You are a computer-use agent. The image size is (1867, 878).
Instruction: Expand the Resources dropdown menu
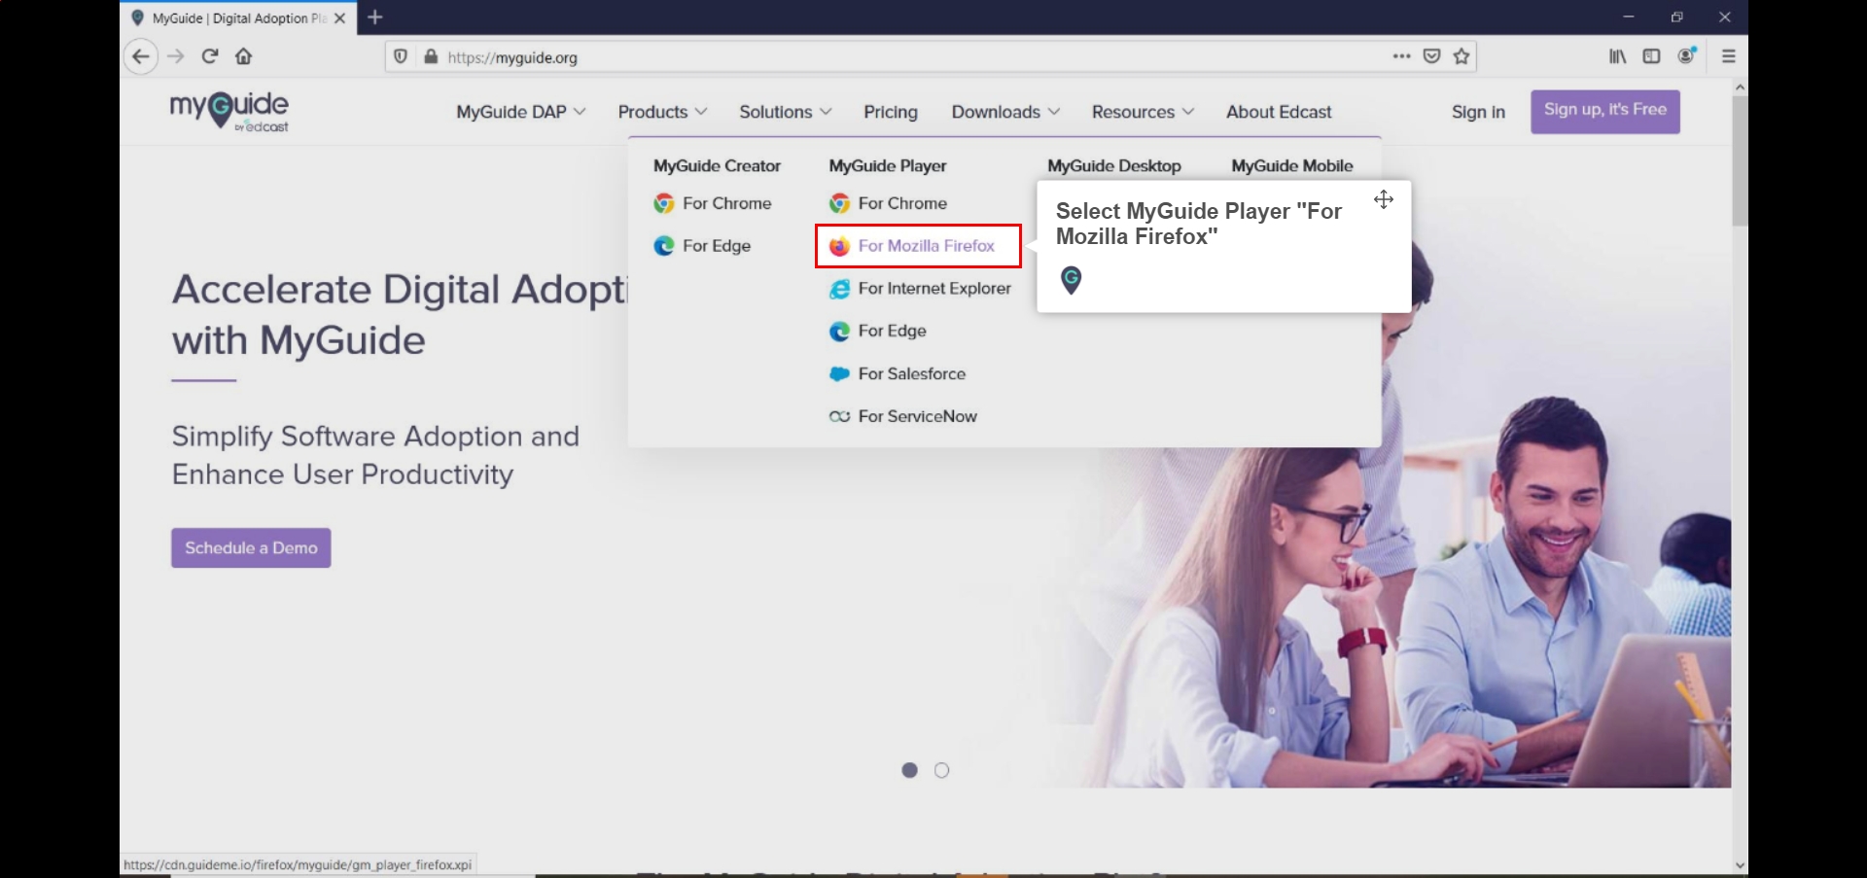click(x=1143, y=112)
